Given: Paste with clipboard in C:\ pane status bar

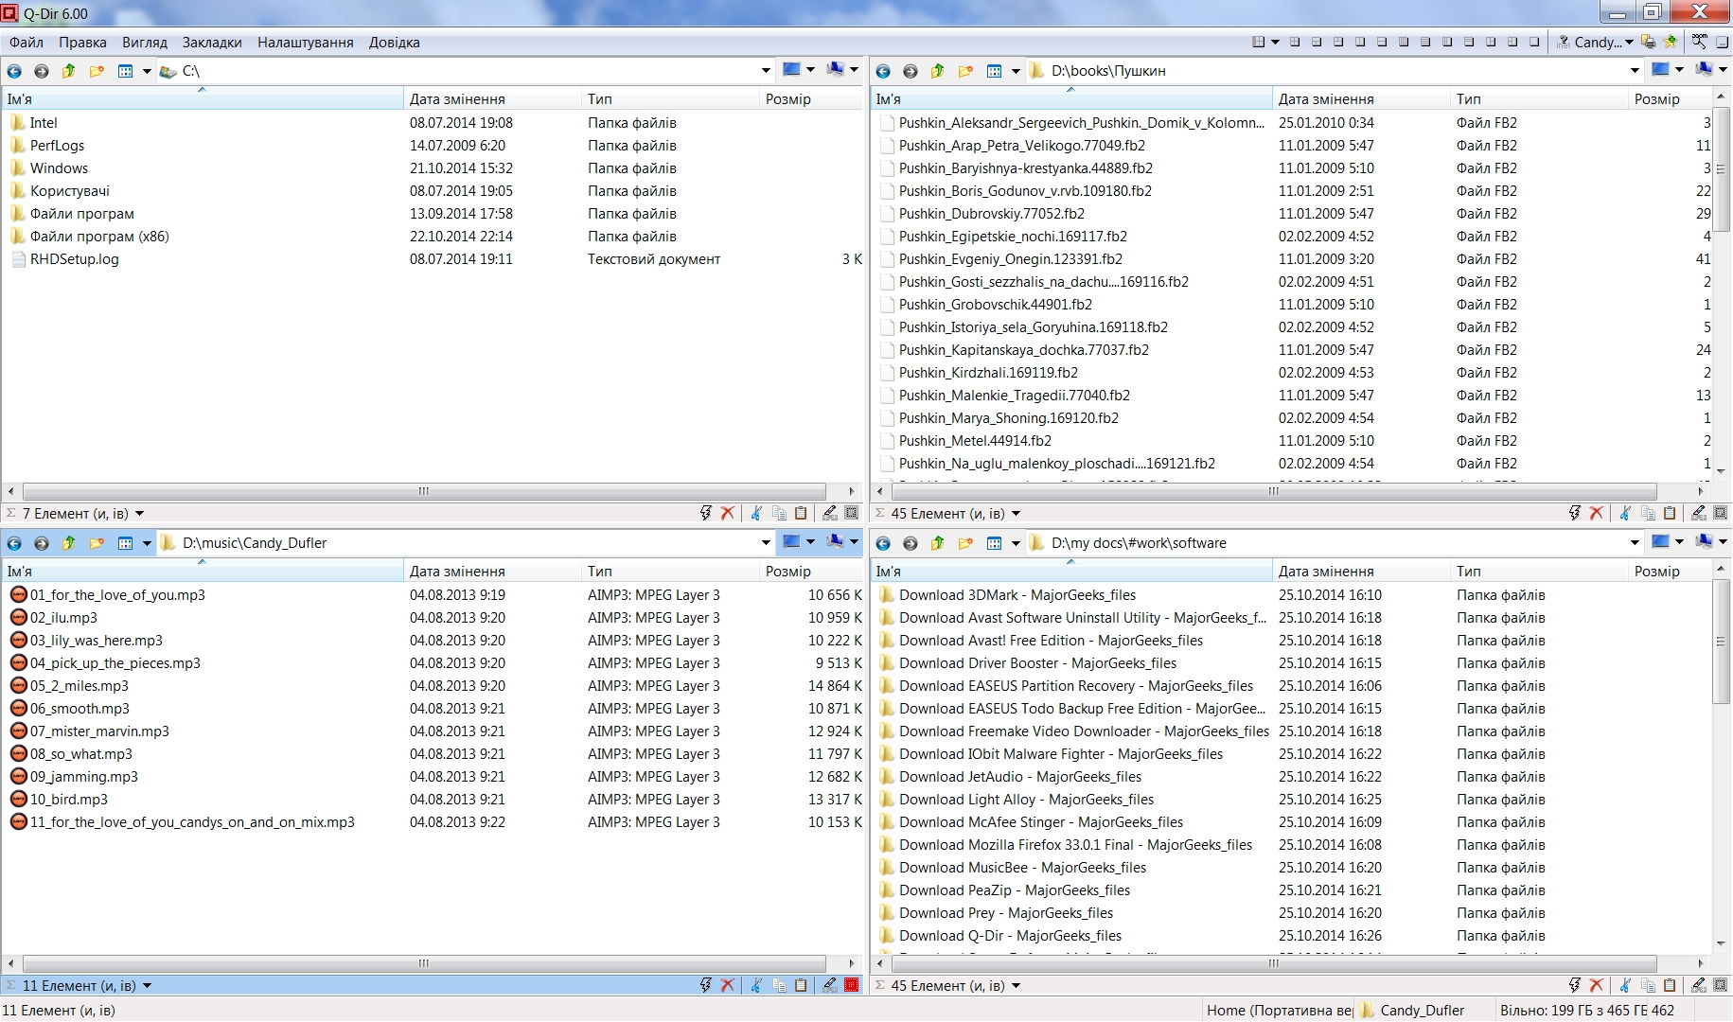Looking at the screenshot, I should [801, 513].
